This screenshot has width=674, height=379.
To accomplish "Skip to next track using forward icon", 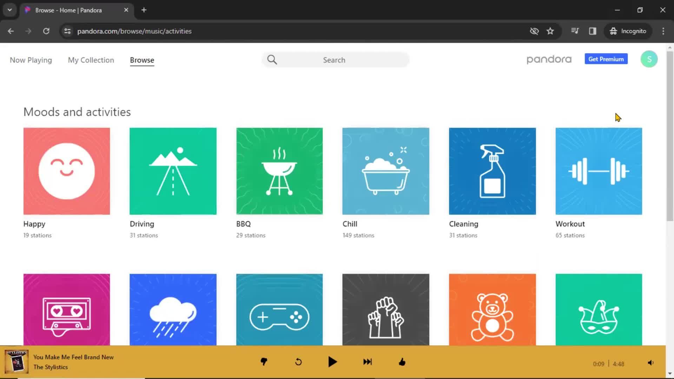I will 368,362.
